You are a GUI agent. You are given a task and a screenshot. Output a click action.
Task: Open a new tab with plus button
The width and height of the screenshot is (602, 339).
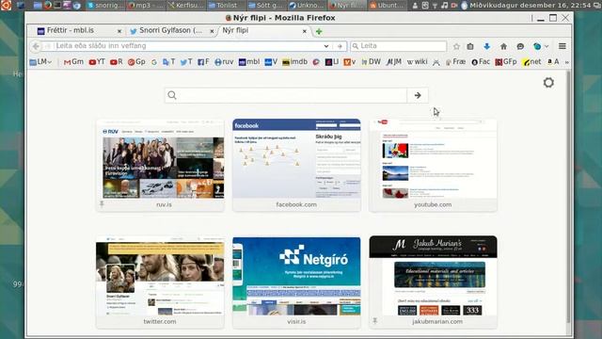(x=319, y=31)
